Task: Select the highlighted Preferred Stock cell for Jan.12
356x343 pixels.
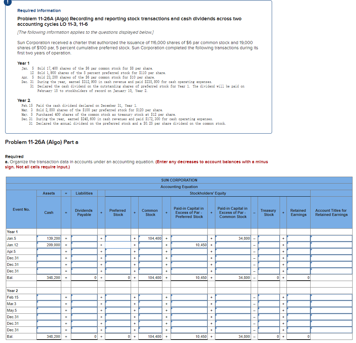Action: point(118,245)
